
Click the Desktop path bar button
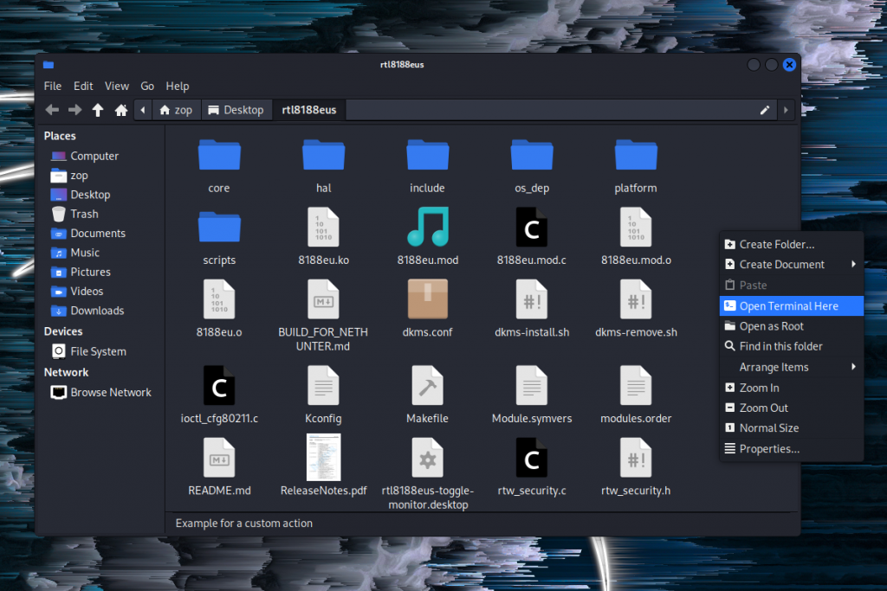236,110
